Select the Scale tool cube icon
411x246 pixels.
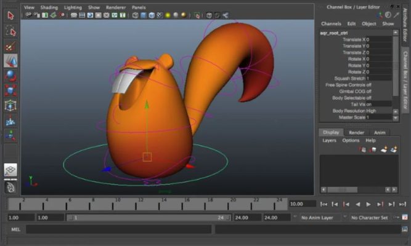coord(10,90)
